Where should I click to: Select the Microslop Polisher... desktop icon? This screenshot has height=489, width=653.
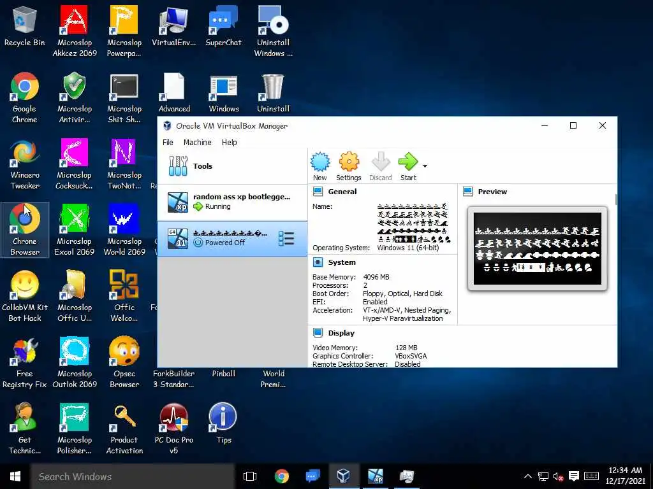click(x=75, y=429)
